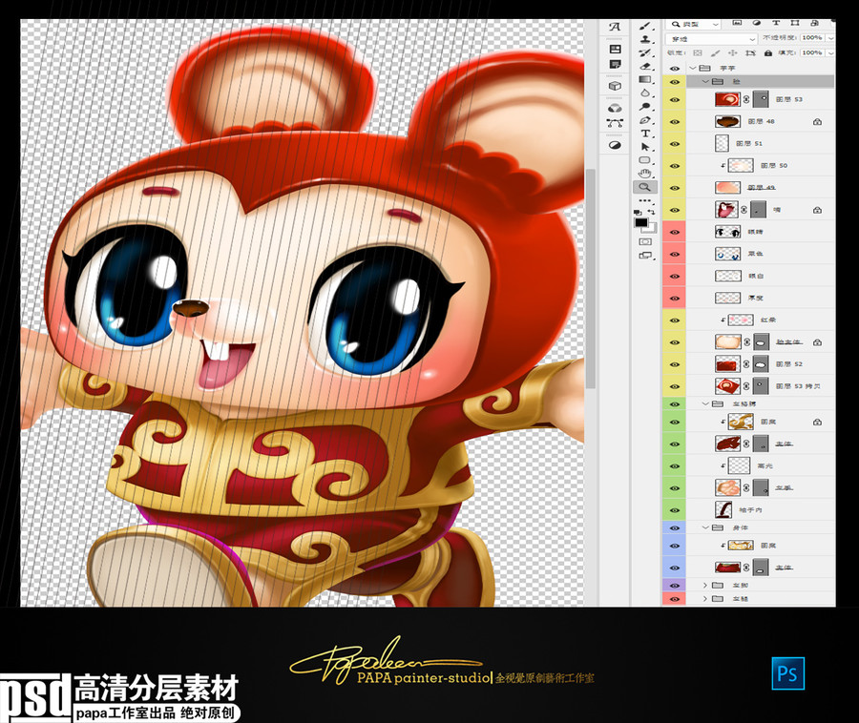This screenshot has height=723, width=859.
Task: Open the opacity 100% dropdown arrow
Action: pyautogui.click(x=830, y=38)
